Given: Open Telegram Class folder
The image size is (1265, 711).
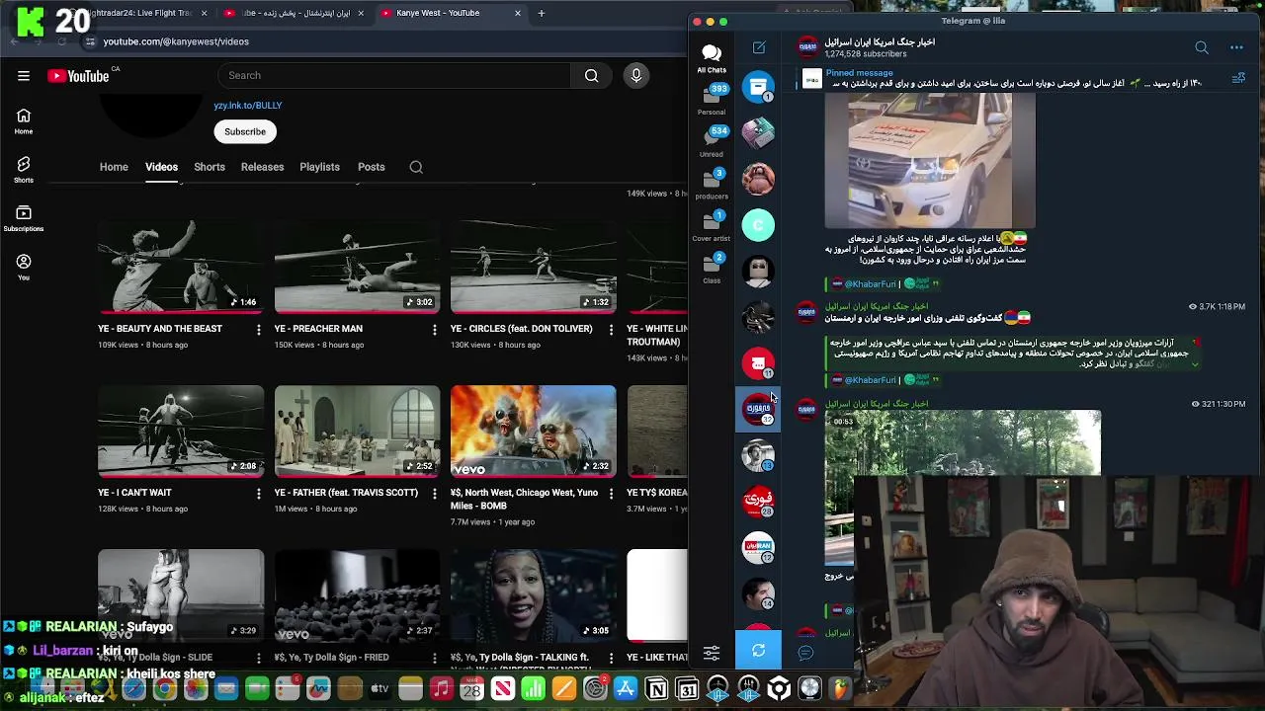Looking at the screenshot, I should [712, 269].
